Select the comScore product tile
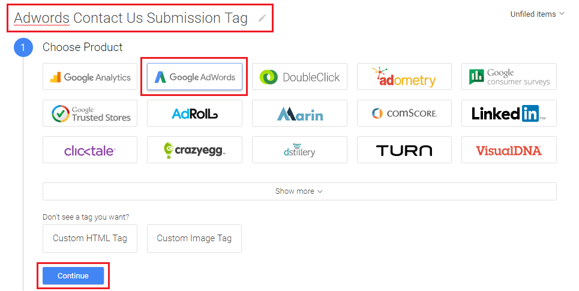This screenshot has width=579, height=291. point(404,113)
